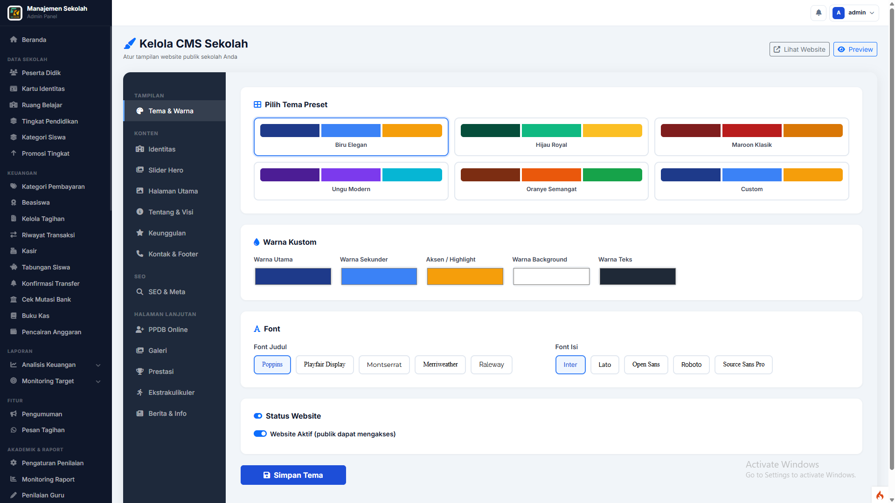The width and height of the screenshot is (895, 503).
Task: Click the Buku Kas book icon
Action: click(x=14, y=316)
